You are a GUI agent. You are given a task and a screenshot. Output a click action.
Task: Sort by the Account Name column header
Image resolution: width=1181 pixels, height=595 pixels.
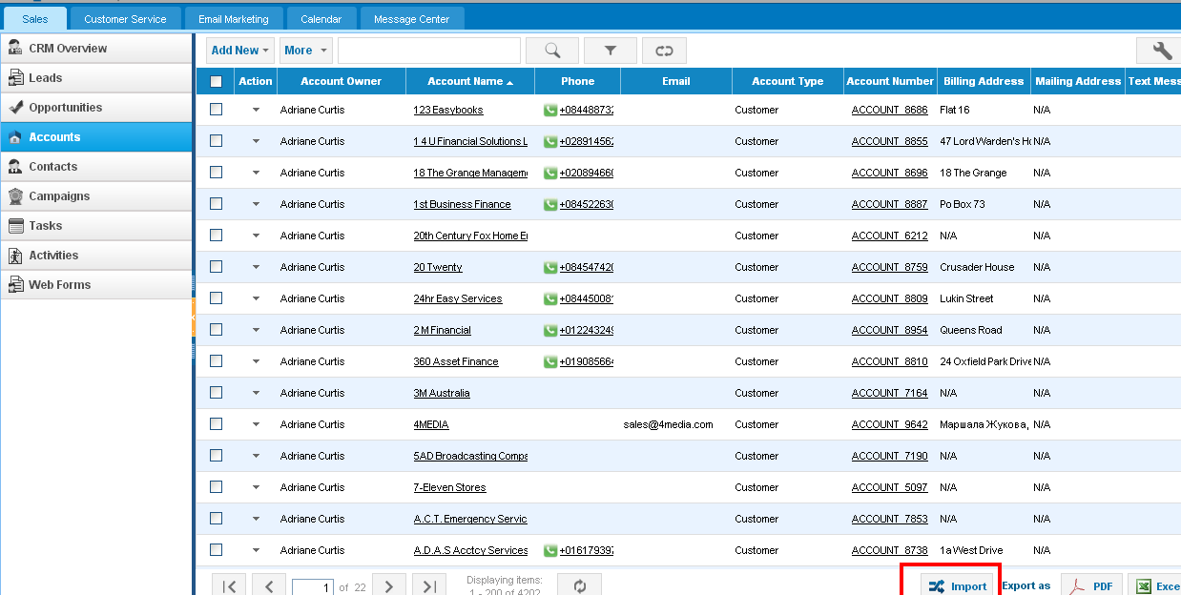[470, 82]
